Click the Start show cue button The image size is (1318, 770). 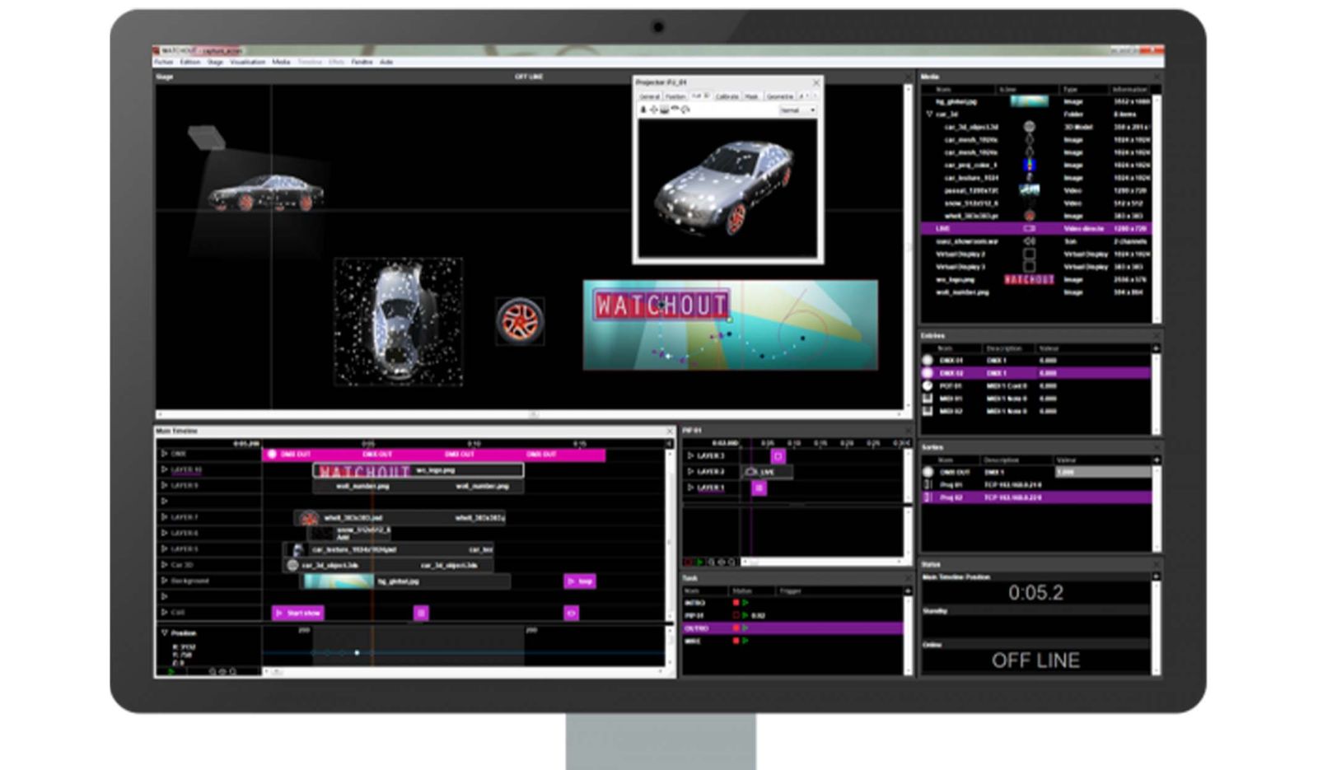(298, 613)
